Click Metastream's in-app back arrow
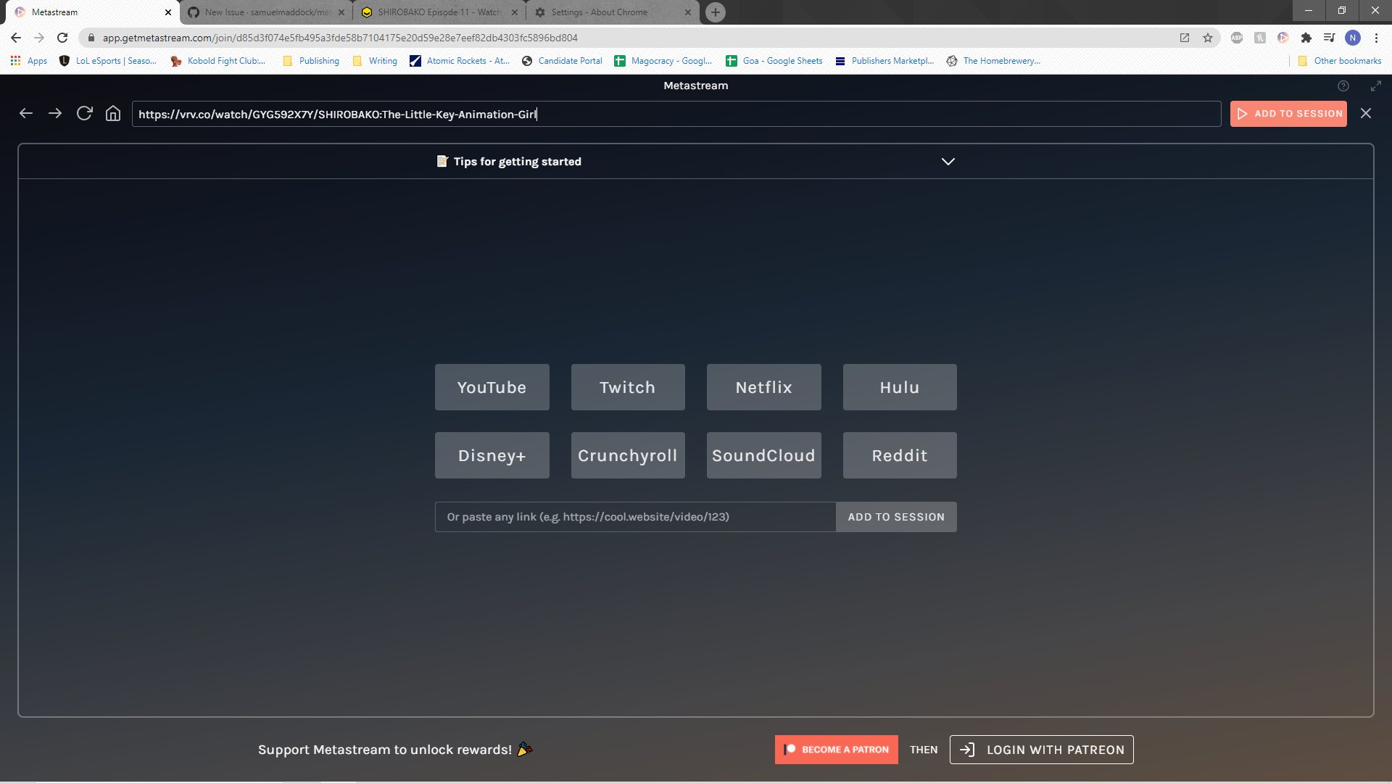1392x783 pixels. point(26,114)
